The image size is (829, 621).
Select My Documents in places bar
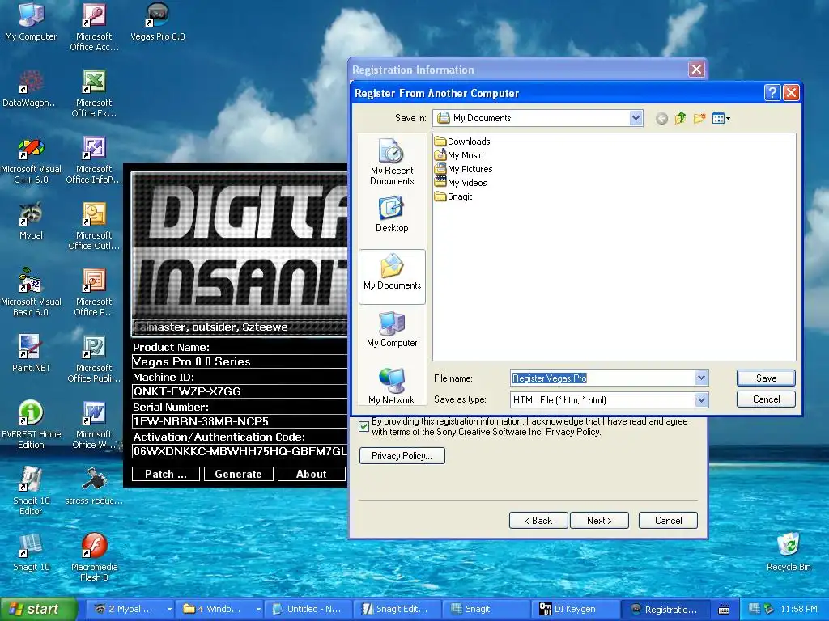[392, 277]
